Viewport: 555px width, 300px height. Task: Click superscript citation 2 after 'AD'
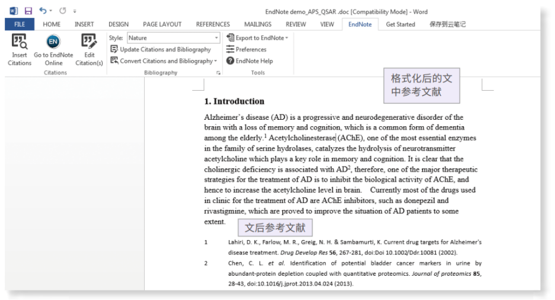pos(349,167)
